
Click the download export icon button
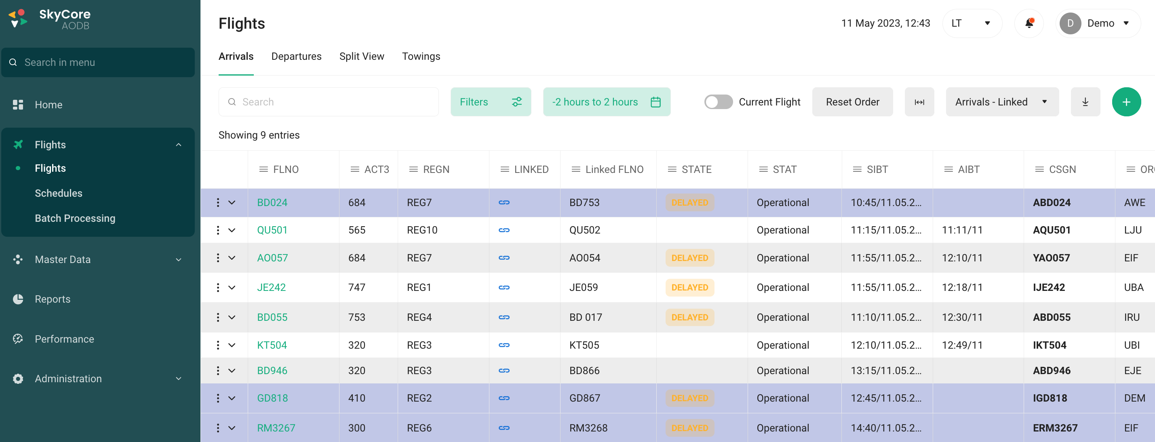1085,102
